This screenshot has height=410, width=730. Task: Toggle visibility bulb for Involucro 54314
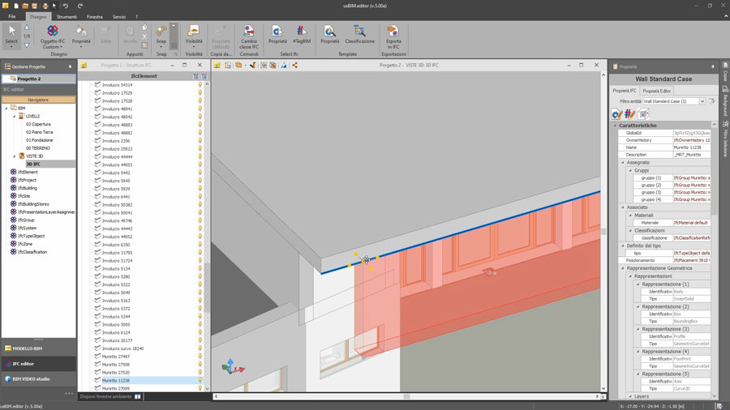point(200,85)
